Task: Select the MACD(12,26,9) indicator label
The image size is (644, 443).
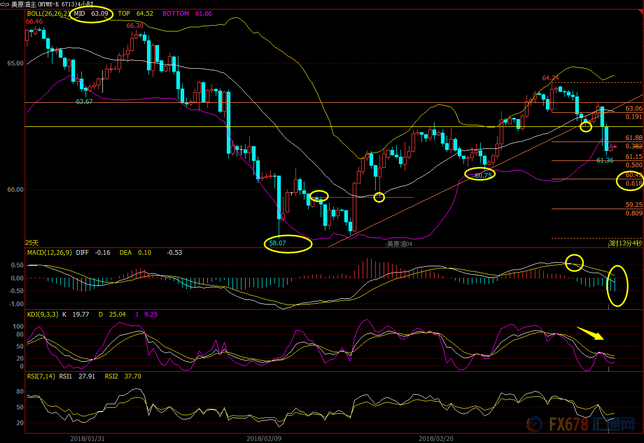Action: coord(50,253)
